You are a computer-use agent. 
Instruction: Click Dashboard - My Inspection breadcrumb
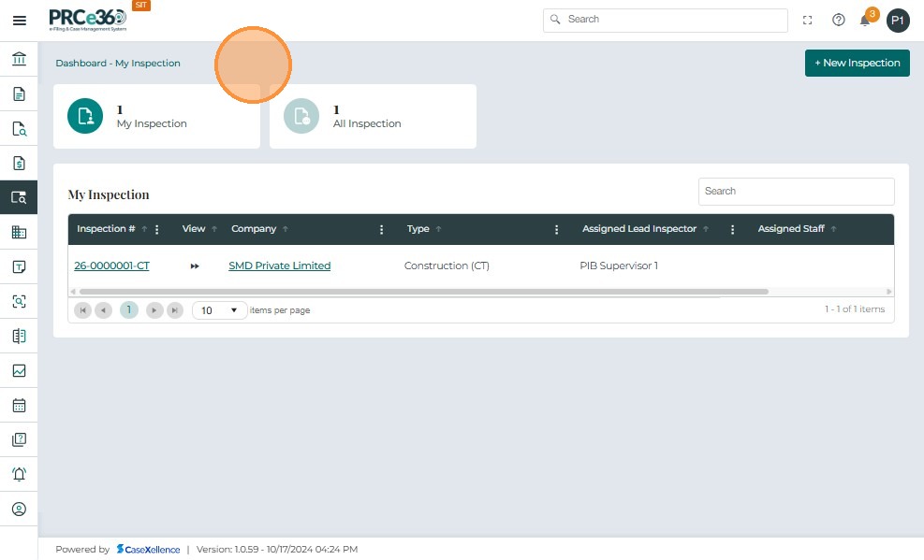(x=118, y=63)
